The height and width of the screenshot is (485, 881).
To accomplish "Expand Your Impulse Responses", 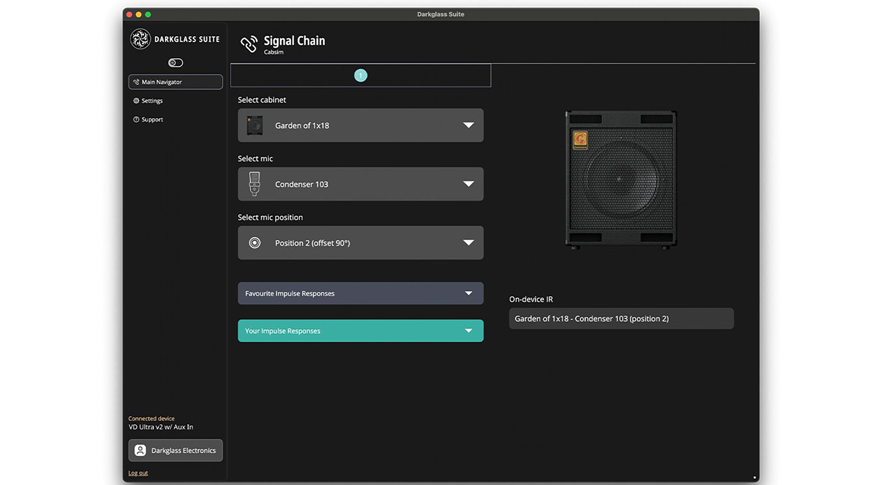I will [x=361, y=331].
